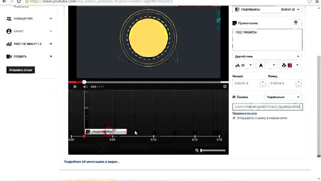The image size is (321, 181).
Task: Click the browser address bar URL
Action: [101, 2]
